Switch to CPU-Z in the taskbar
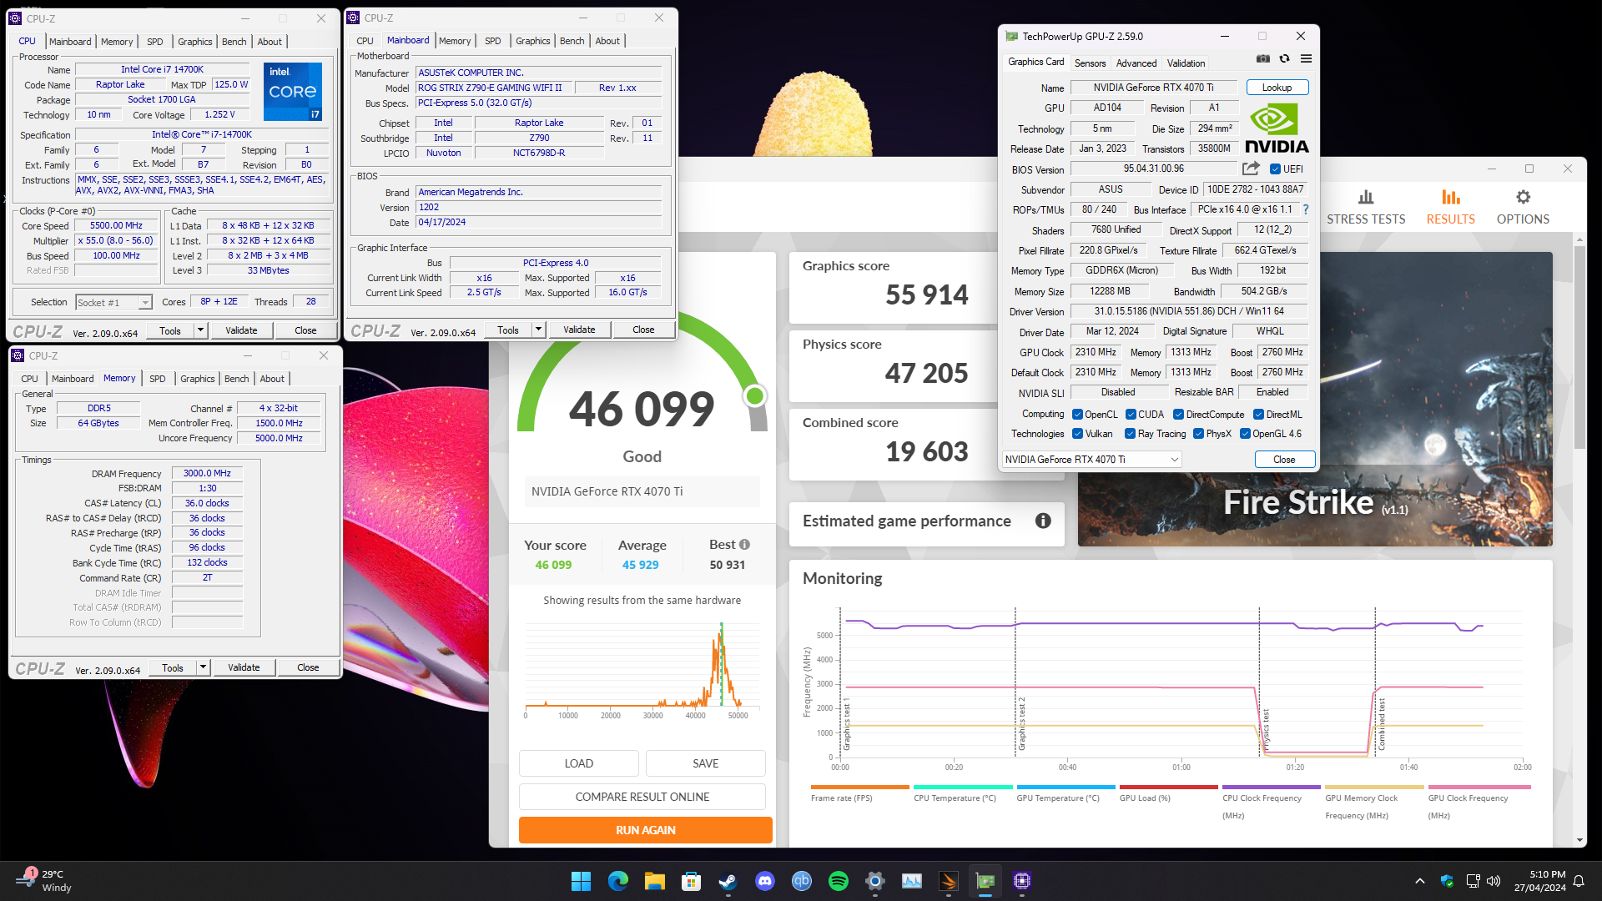1602x901 pixels. pyautogui.click(x=1022, y=881)
